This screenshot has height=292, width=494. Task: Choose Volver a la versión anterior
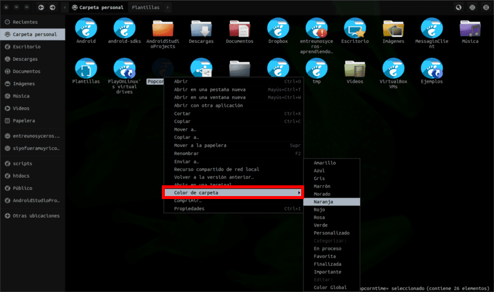(233, 177)
